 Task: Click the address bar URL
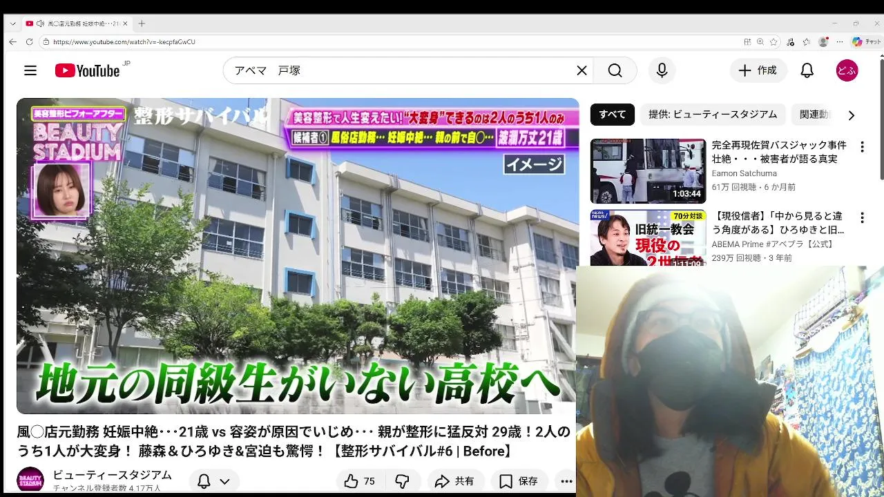click(x=124, y=42)
